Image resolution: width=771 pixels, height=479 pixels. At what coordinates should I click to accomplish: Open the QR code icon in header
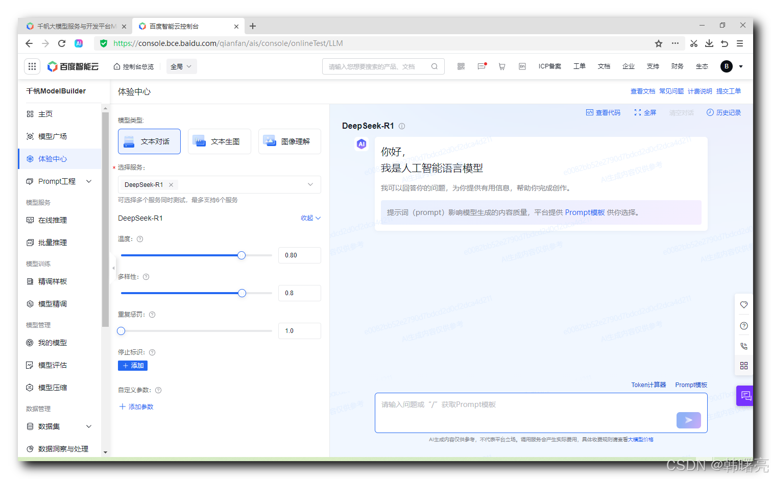tap(461, 66)
